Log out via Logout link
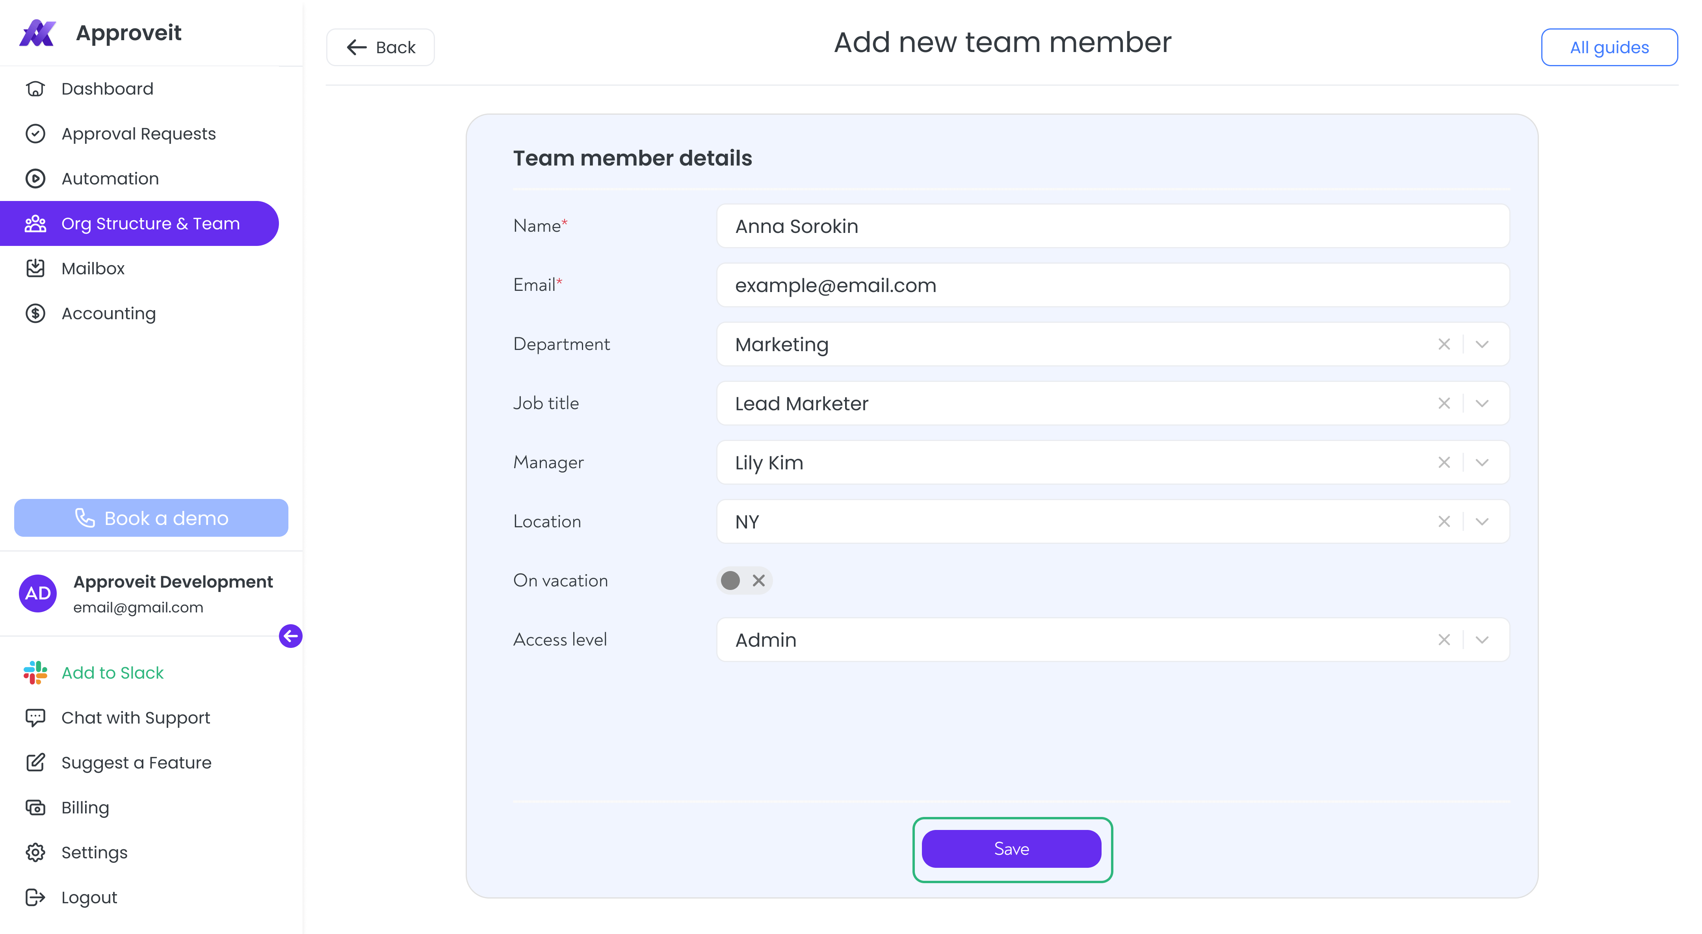The width and height of the screenshot is (1702, 934). pyautogui.click(x=89, y=898)
